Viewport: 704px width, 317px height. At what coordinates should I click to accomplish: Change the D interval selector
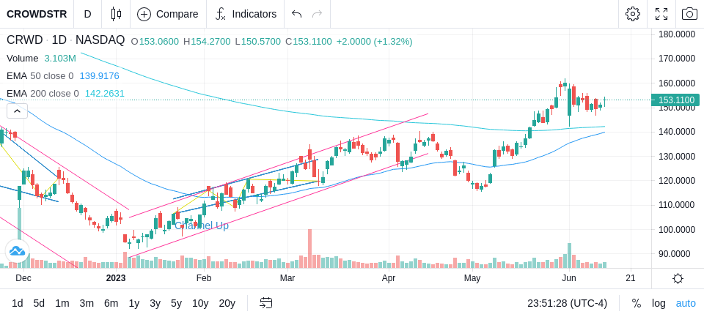point(87,14)
